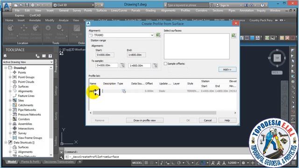The height and width of the screenshot is (168, 299).
Task: Toggle the MODEL space button in the status bar
Action: point(137,163)
